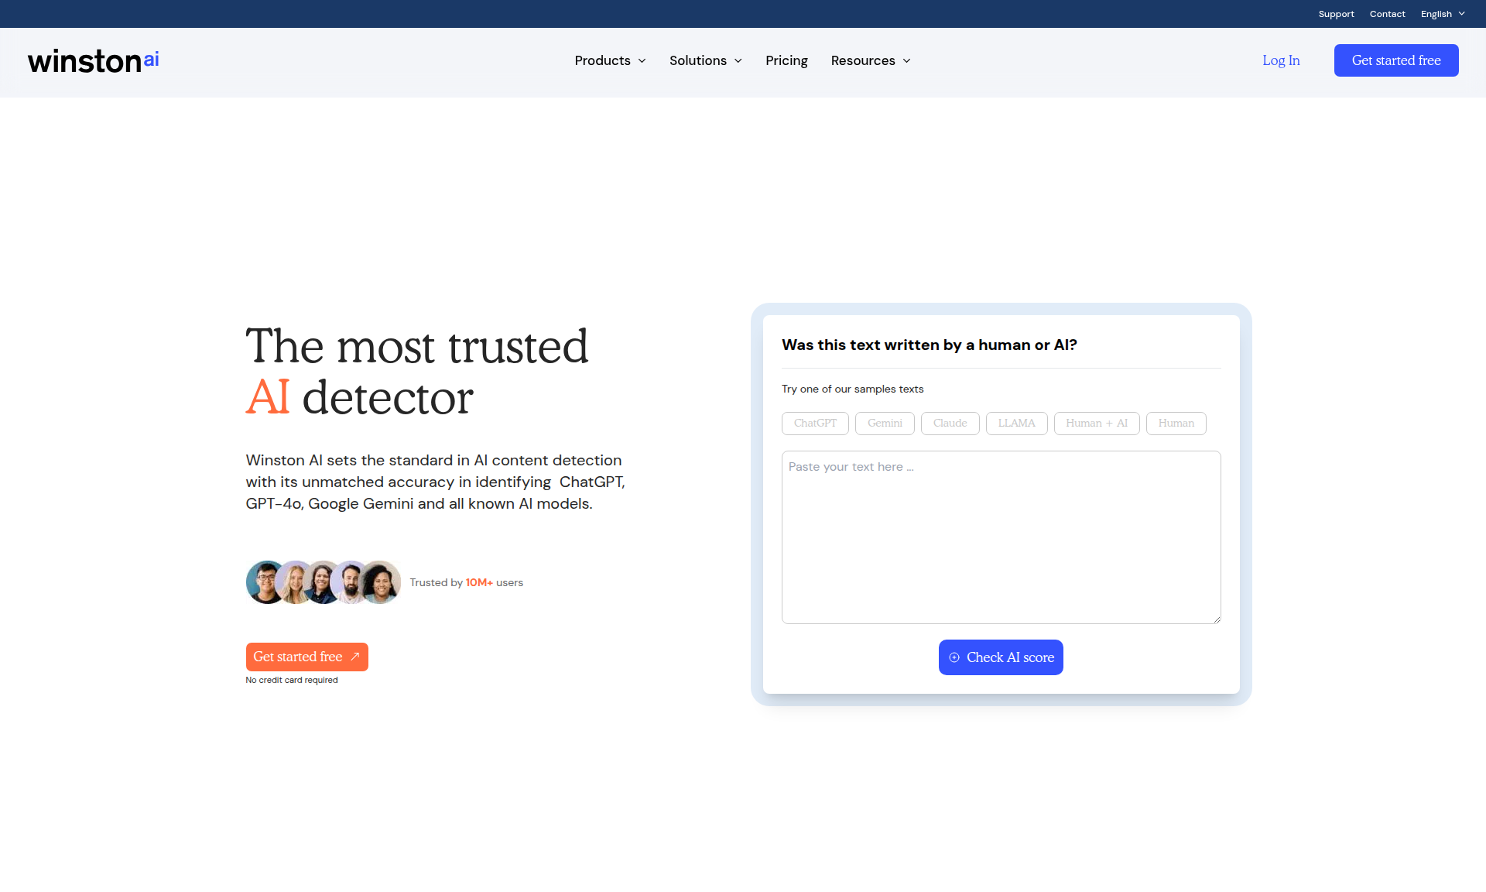Expand the Products dropdown menu
Image resolution: width=1486 pixels, height=892 pixels.
coord(610,60)
